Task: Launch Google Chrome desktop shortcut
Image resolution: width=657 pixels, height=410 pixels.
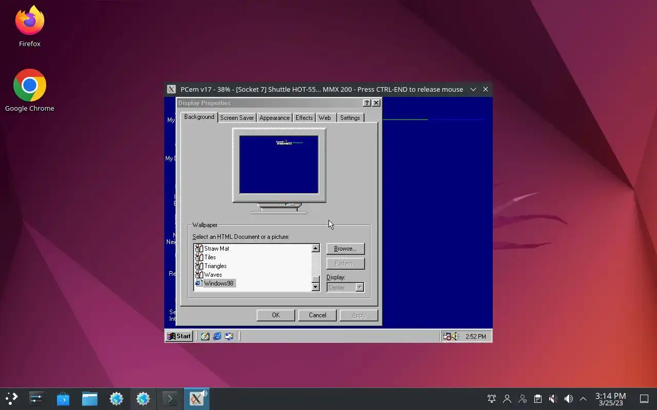Action: click(30, 91)
